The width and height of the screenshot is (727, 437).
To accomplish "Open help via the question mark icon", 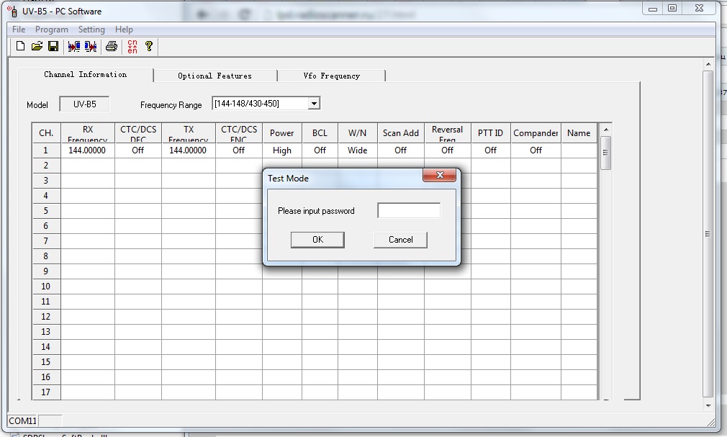I will pos(149,46).
